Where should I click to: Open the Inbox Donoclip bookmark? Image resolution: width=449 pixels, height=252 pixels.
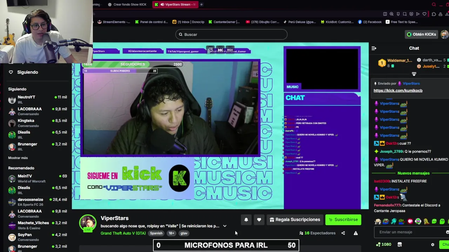tap(188, 22)
